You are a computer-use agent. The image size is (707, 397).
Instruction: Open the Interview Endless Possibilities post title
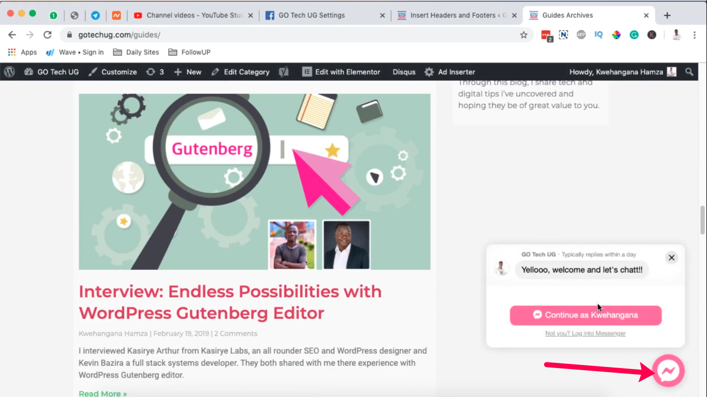(x=230, y=302)
